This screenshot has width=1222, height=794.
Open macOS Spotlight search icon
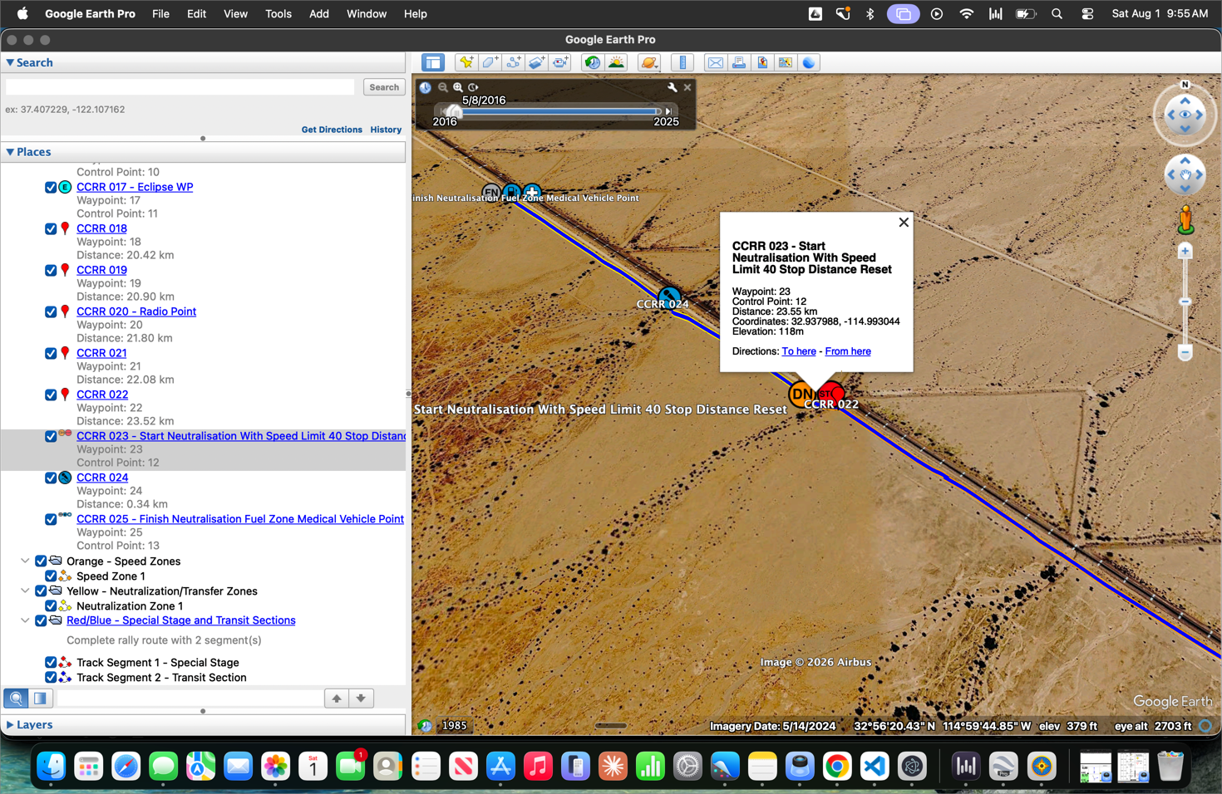[x=1057, y=14]
